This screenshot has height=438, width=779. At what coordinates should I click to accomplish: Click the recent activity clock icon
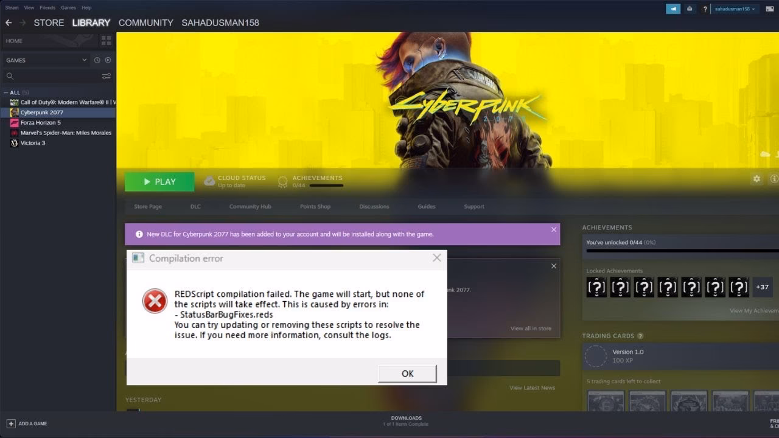pos(97,60)
